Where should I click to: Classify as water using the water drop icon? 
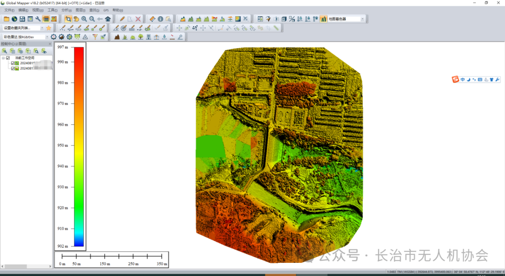[164, 37]
